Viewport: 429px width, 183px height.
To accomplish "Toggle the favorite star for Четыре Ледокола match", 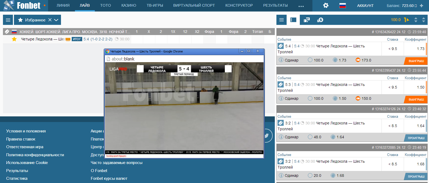I will pyautogui.click(x=14, y=39).
